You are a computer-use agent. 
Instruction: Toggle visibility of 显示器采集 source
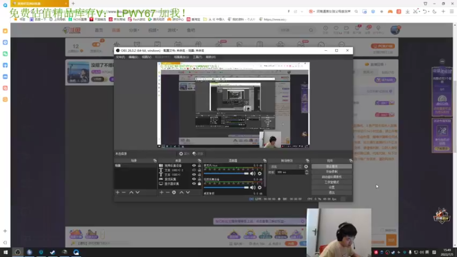[194, 184]
